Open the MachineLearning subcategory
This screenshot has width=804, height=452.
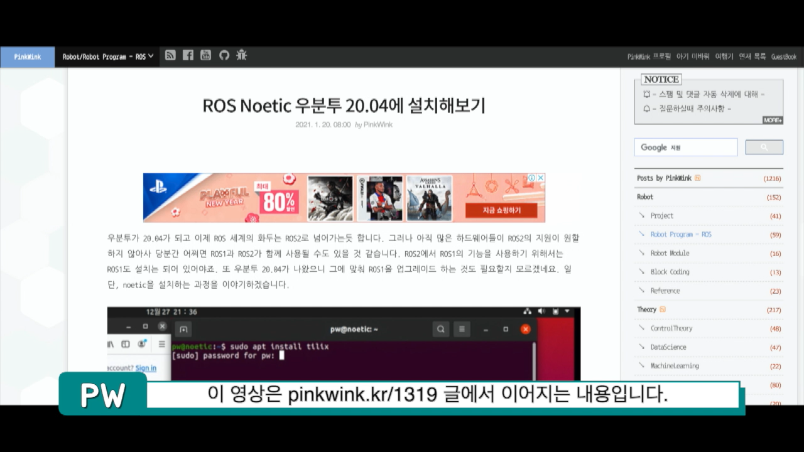coord(674,366)
